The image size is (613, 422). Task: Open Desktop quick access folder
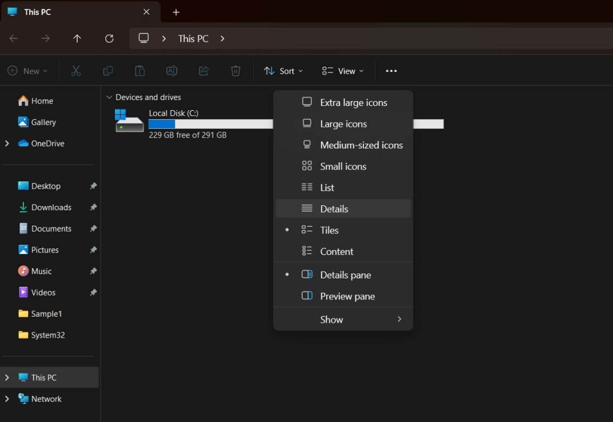coord(39,186)
